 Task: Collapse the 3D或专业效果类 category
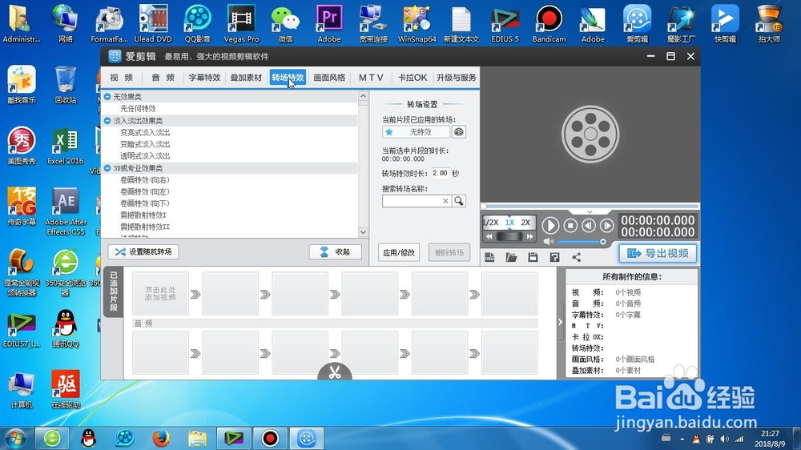pyautogui.click(x=107, y=168)
